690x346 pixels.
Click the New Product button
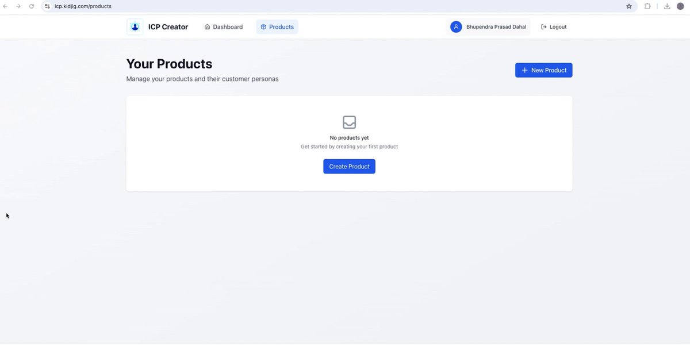tap(543, 70)
